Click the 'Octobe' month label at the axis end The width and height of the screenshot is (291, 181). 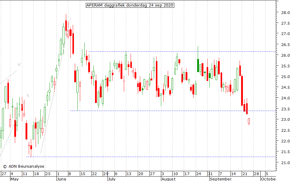coord(268,179)
